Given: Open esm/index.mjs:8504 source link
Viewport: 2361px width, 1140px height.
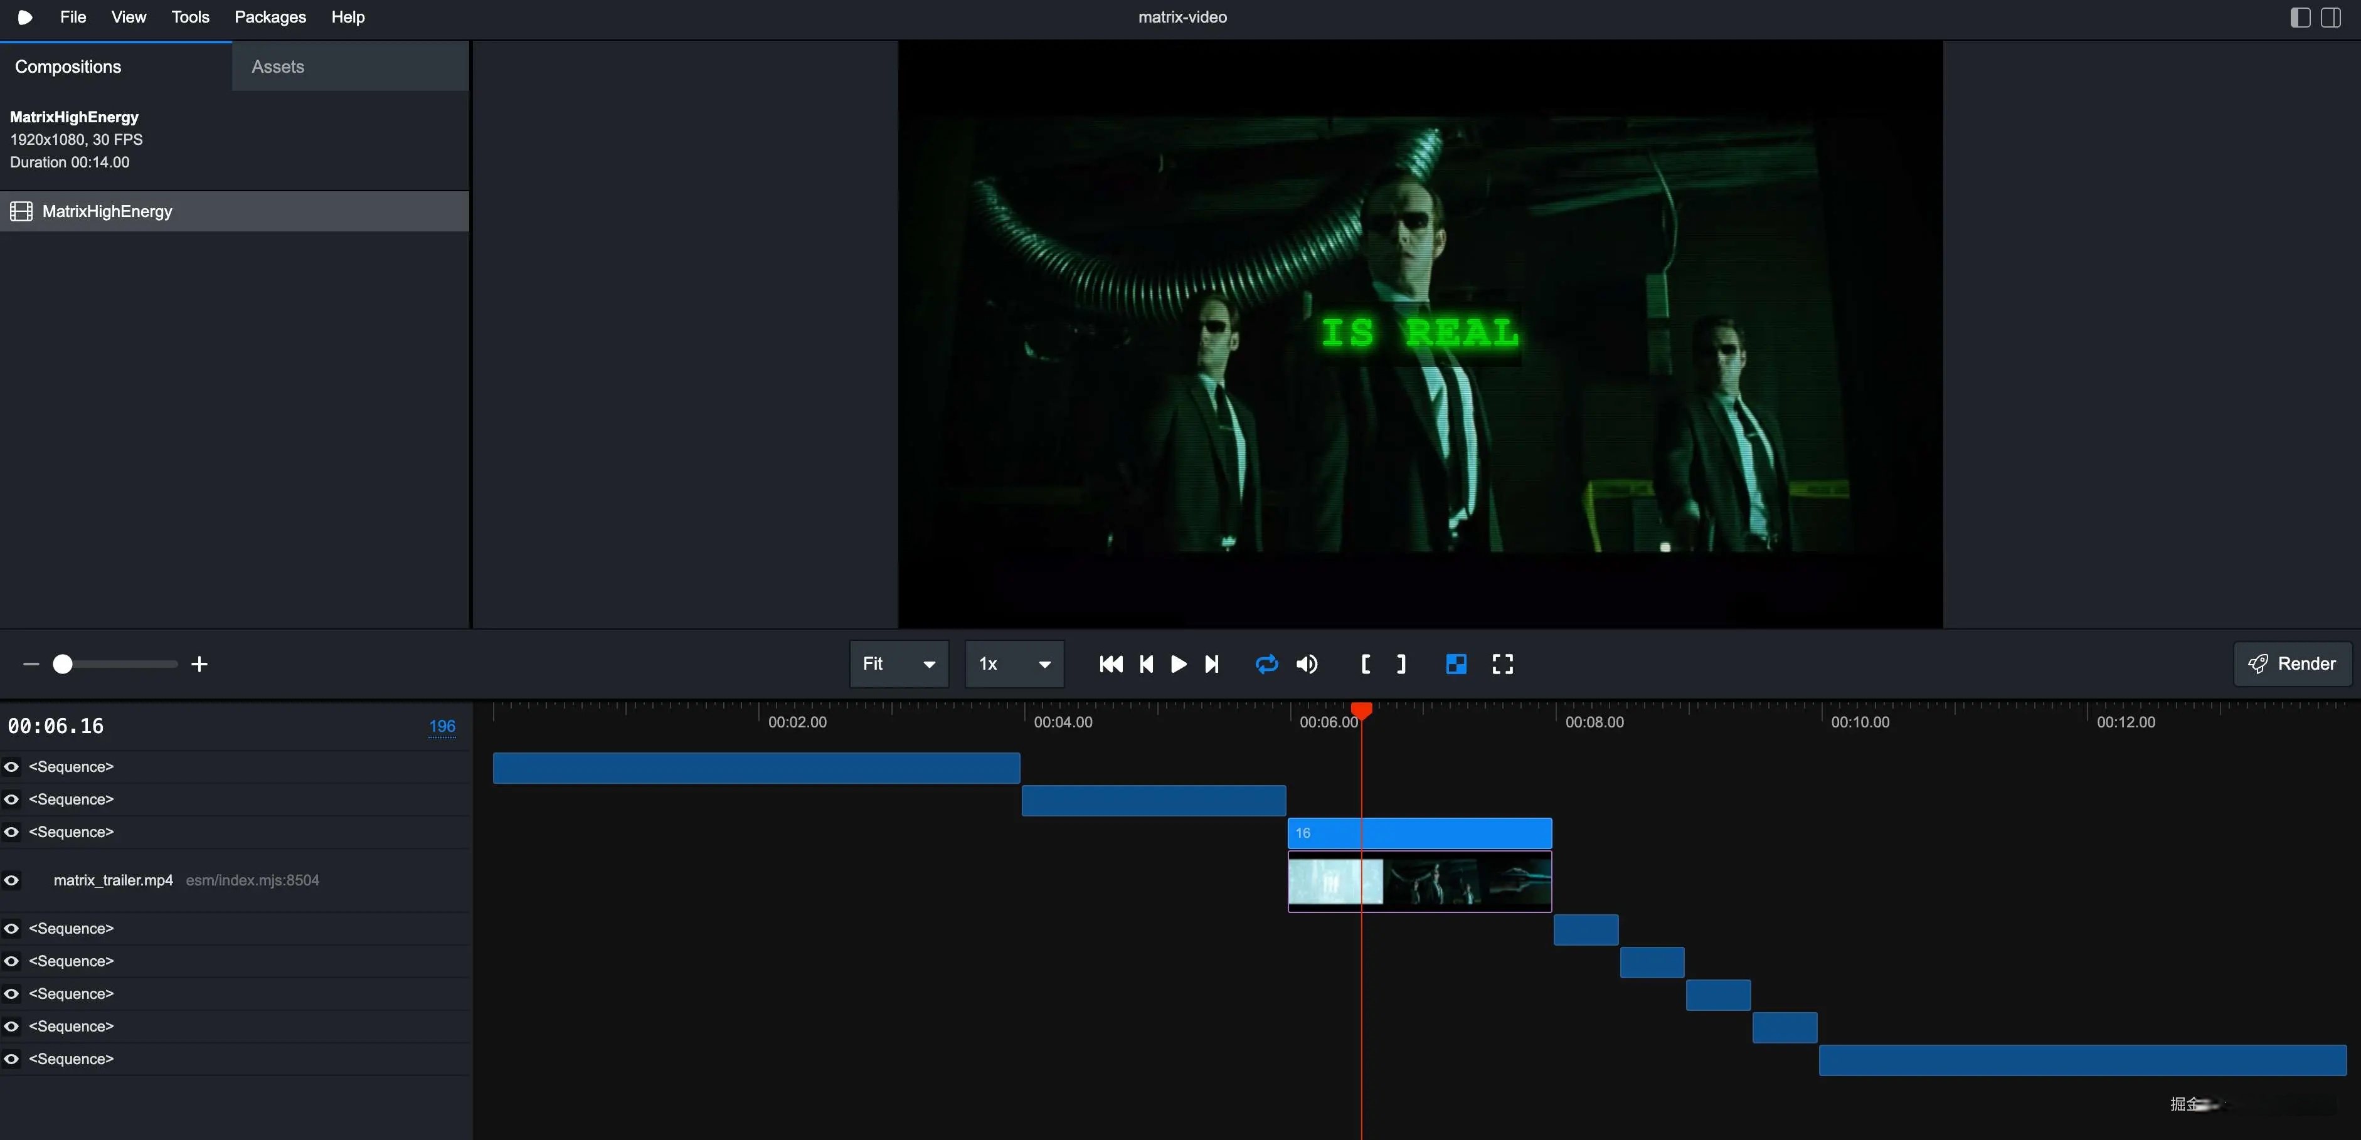Looking at the screenshot, I should 252,880.
